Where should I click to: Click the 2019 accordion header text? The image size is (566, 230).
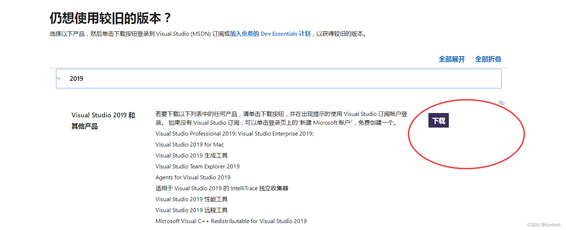point(76,78)
